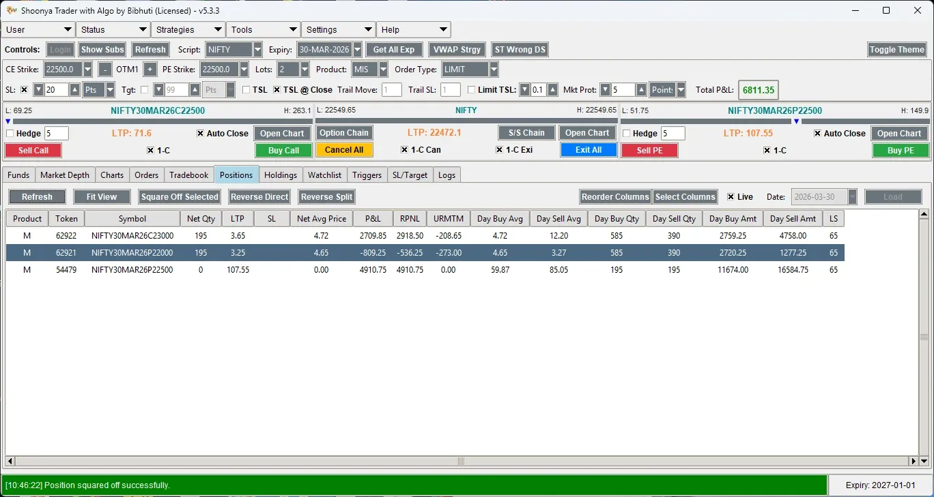The image size is (934, 497).
Task: Click the NIFTY index price range slider
Action: click(x=466, y=121)
